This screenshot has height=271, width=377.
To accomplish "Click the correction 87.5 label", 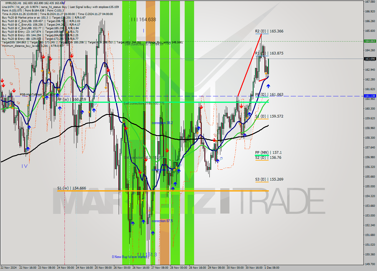I will (162, 221).
